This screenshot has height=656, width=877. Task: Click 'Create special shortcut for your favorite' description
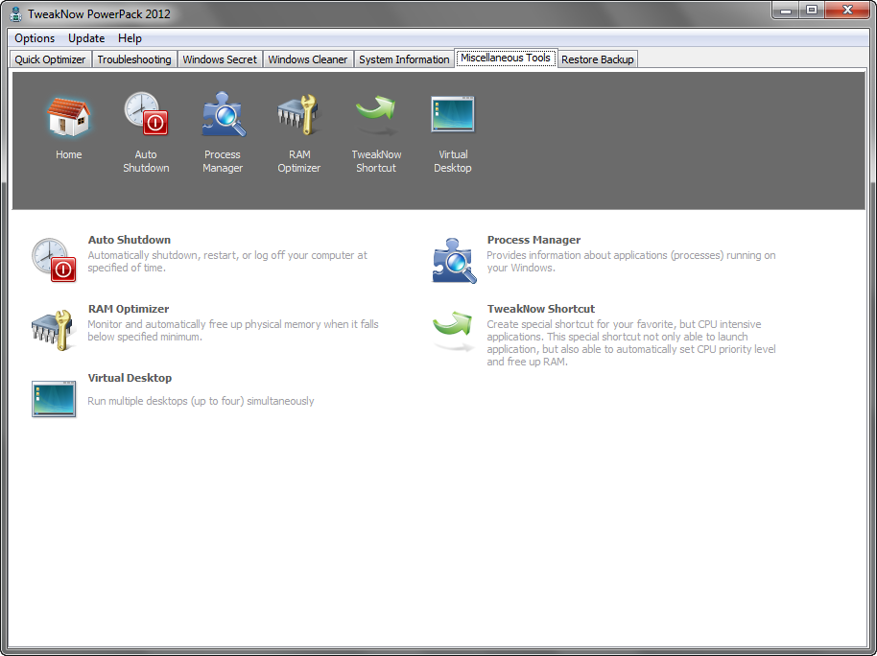coord(631,342)
